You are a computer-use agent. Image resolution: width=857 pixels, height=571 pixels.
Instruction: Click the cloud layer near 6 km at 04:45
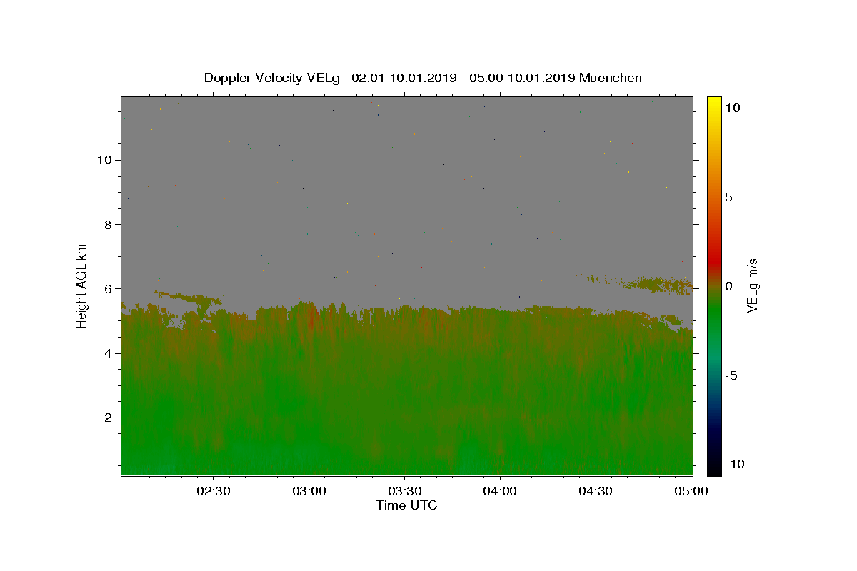point(657,285)
